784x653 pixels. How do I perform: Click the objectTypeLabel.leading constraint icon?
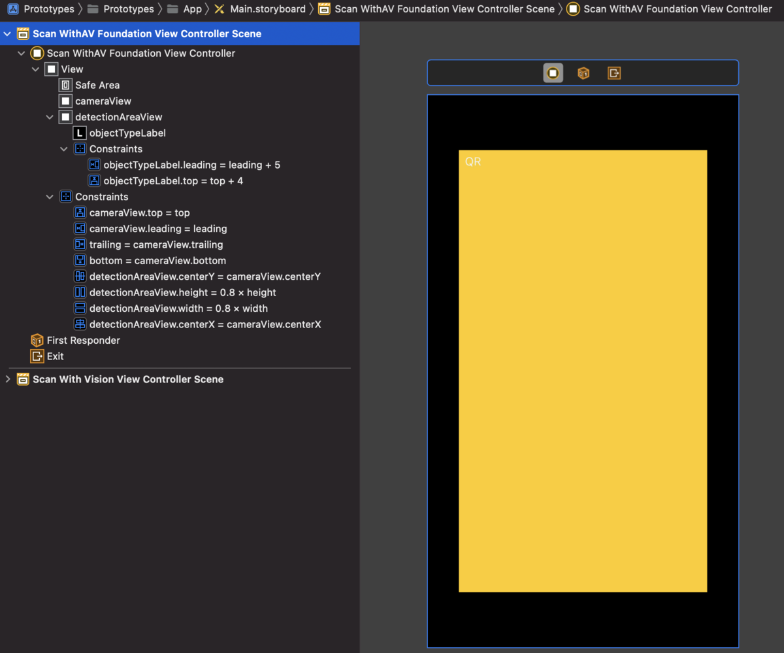coord(94,165)
